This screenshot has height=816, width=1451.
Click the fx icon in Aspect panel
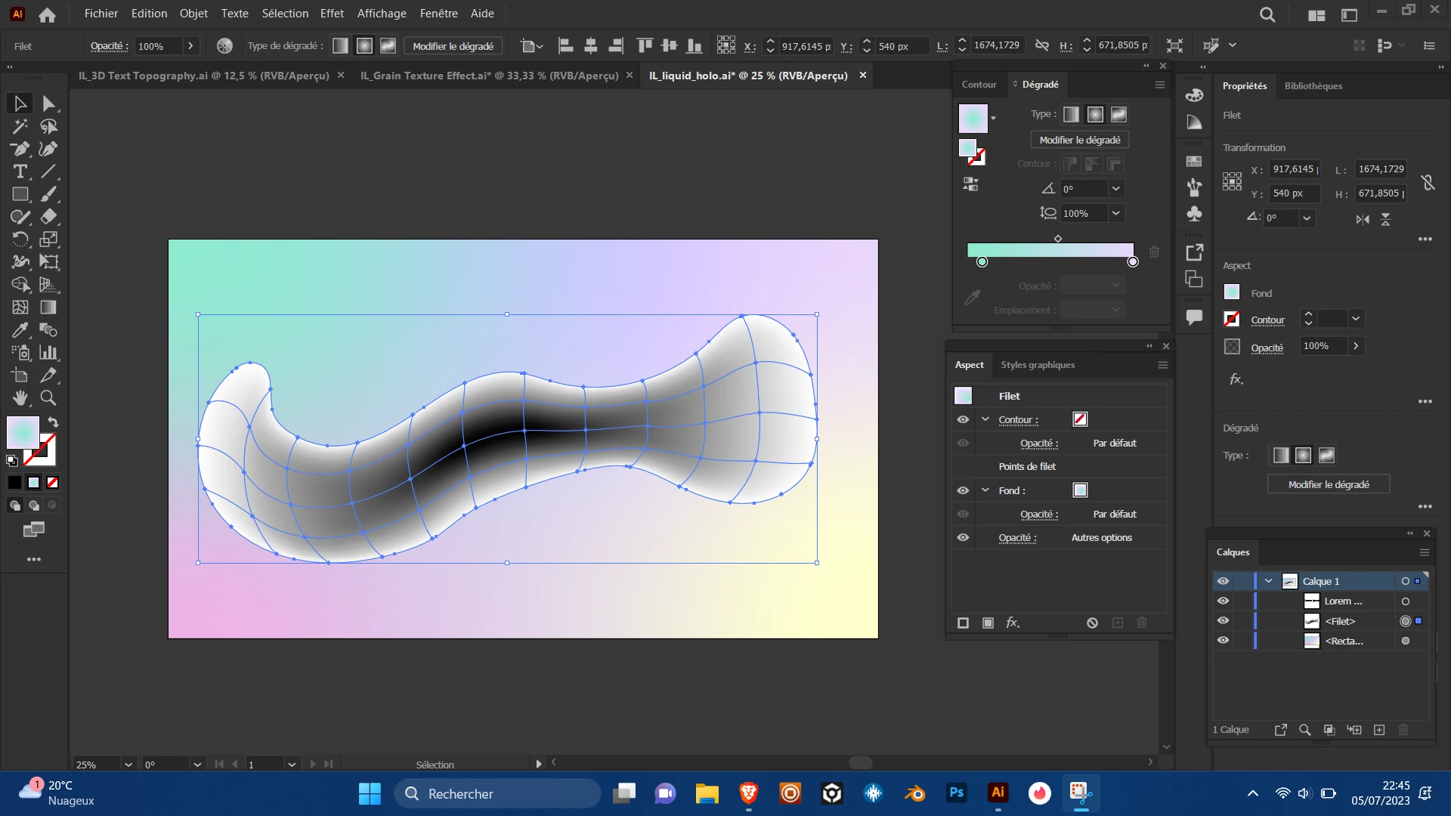tap(1013, 623)
